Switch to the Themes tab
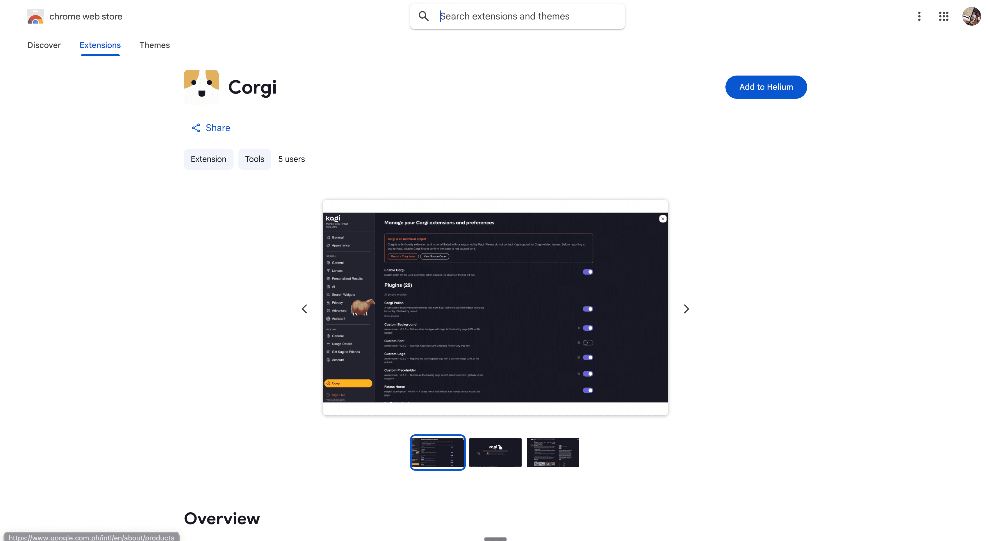Screen dimensions: 988x541 point(155,45)
